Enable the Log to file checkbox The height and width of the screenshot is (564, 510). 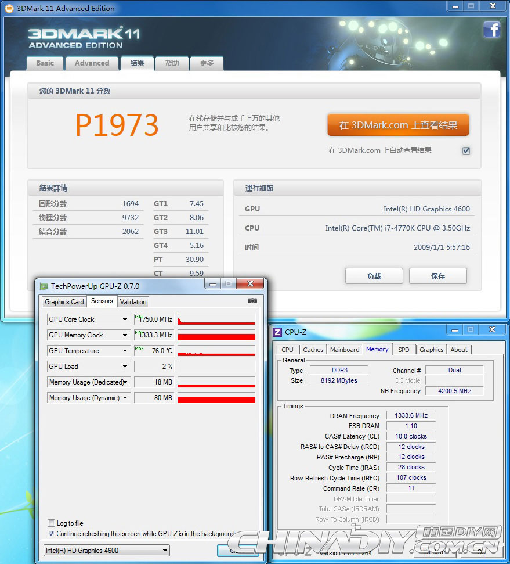[52, 523]
